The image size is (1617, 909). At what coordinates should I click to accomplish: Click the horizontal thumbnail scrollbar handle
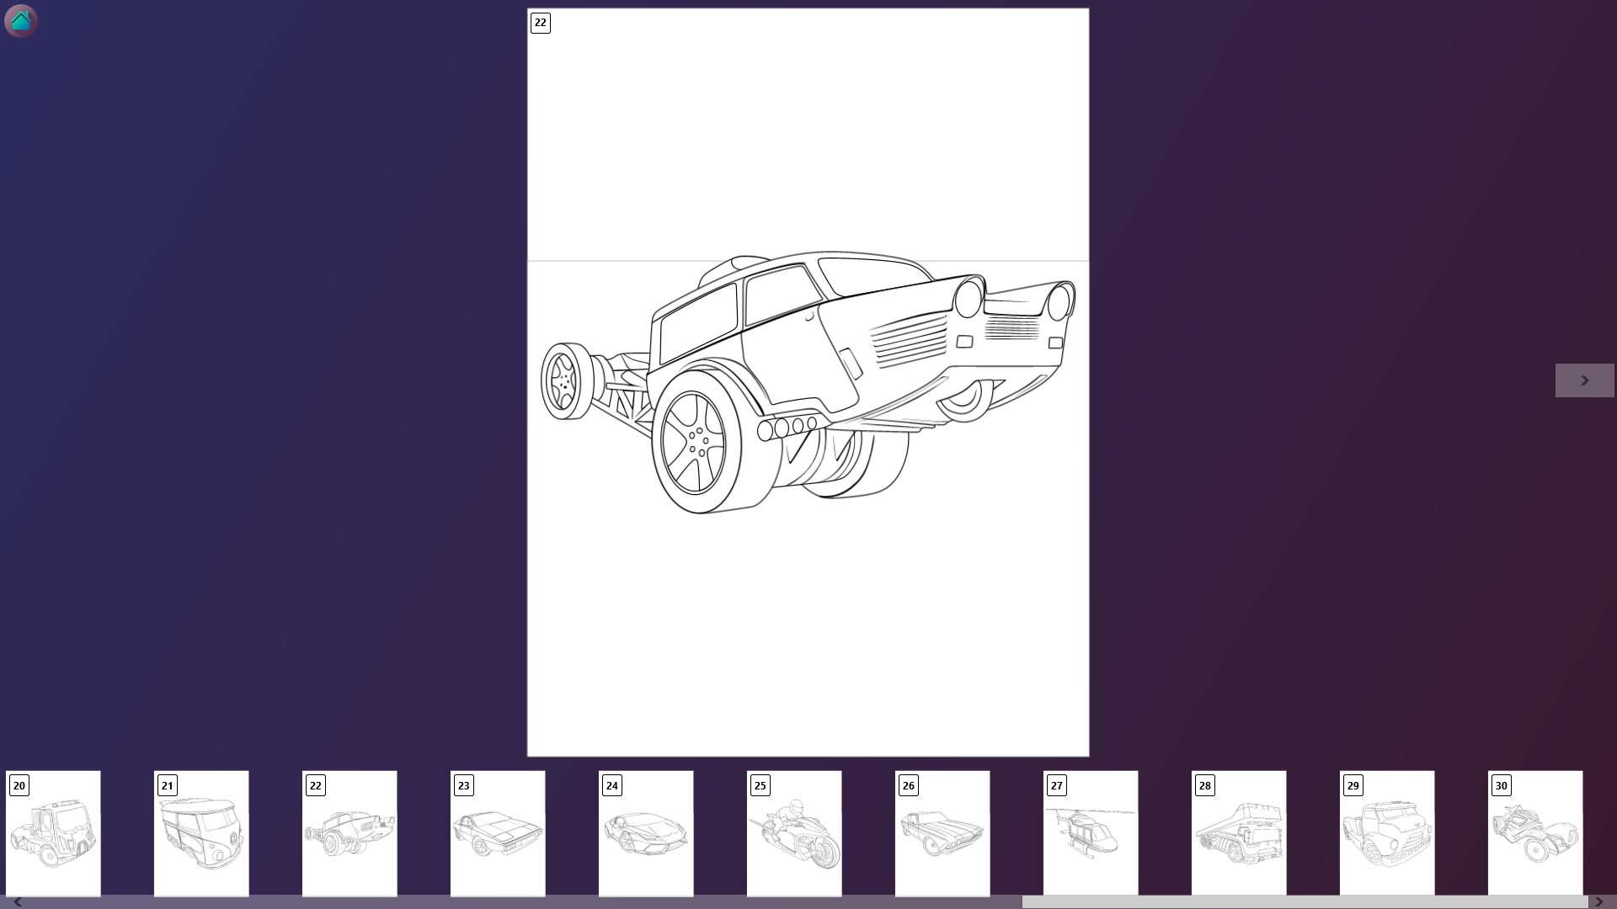click(1304, 901)
